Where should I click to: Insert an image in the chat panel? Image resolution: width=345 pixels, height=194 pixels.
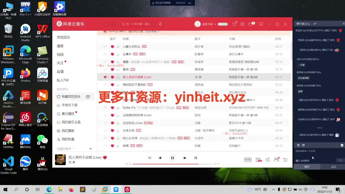pyautogui.click(x=303, y=145)
